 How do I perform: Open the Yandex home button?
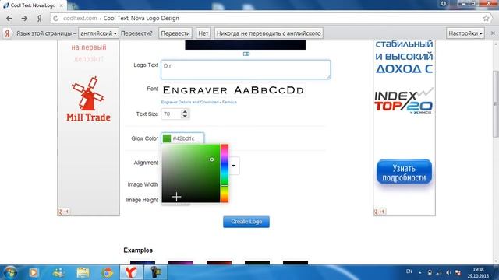coord(39,19)
